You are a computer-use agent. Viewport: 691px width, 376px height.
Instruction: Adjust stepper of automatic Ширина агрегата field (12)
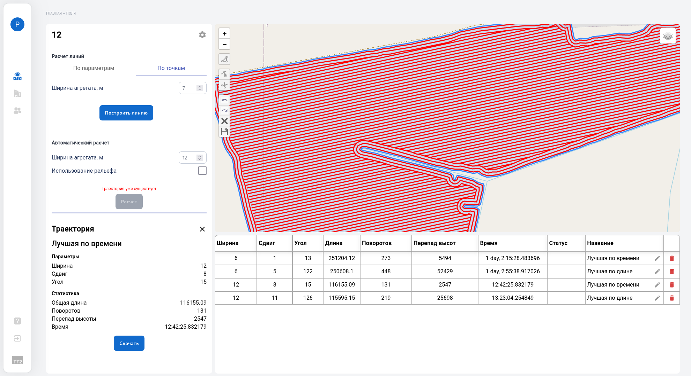pyautogui.click(x=200, y=158)
